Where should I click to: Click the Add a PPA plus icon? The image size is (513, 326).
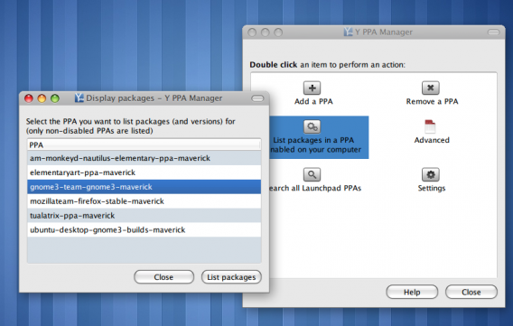coord(312,88)
